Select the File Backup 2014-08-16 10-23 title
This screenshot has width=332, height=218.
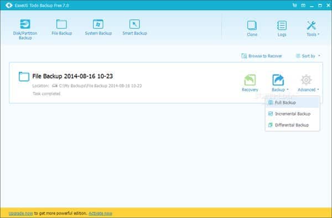point(72,76)
